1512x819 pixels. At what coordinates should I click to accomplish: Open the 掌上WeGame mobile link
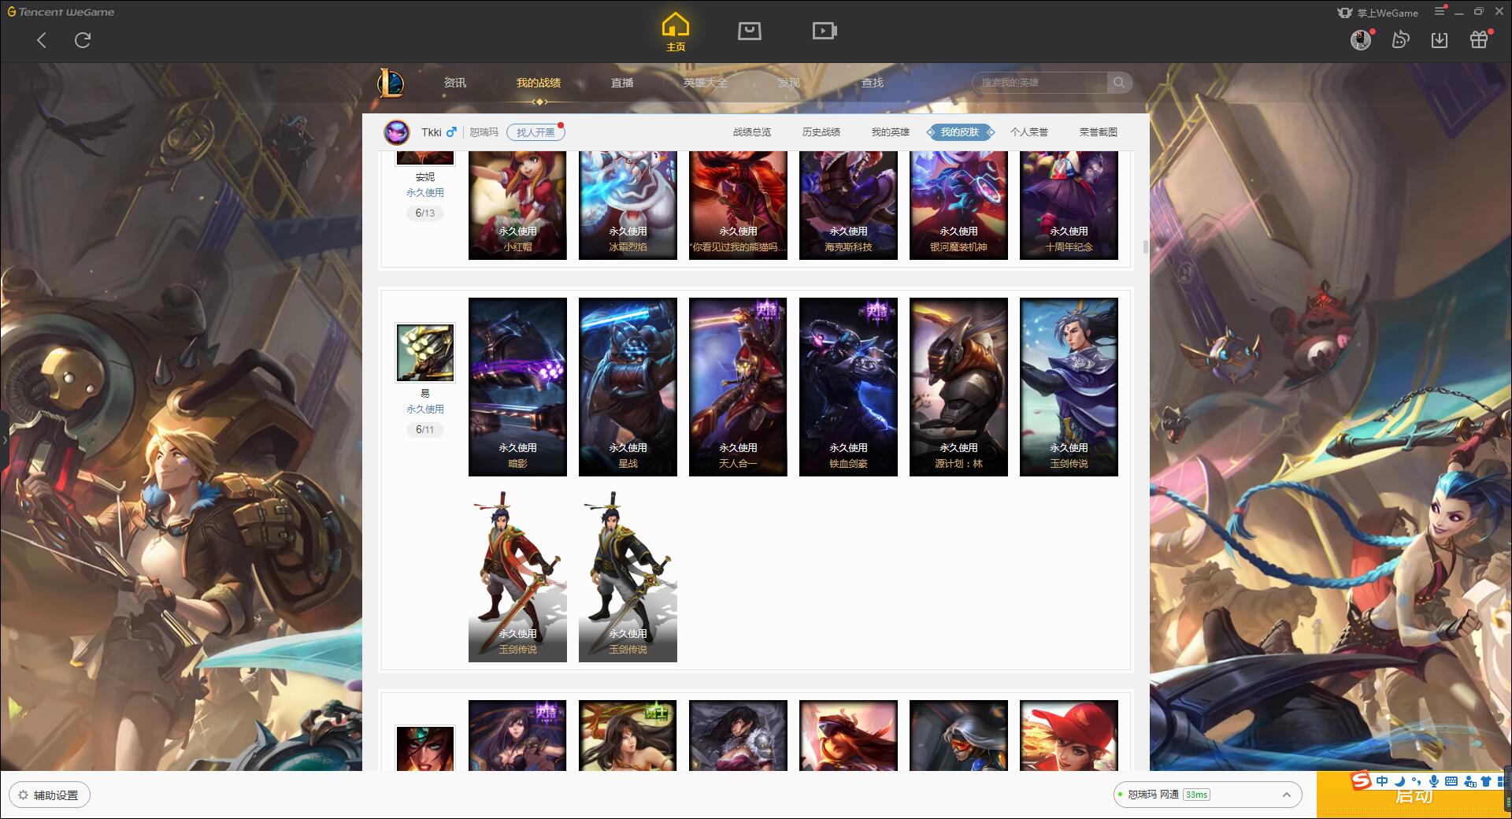click(x=1377, y=13)
